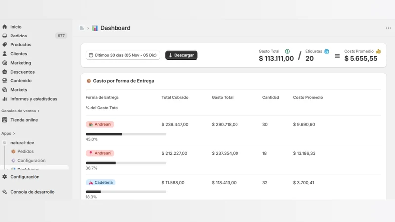Image resolution: width=395 pixels, height=222 pixels.
Task: Click the value $ 239.447,00
Action: point(175,124)
